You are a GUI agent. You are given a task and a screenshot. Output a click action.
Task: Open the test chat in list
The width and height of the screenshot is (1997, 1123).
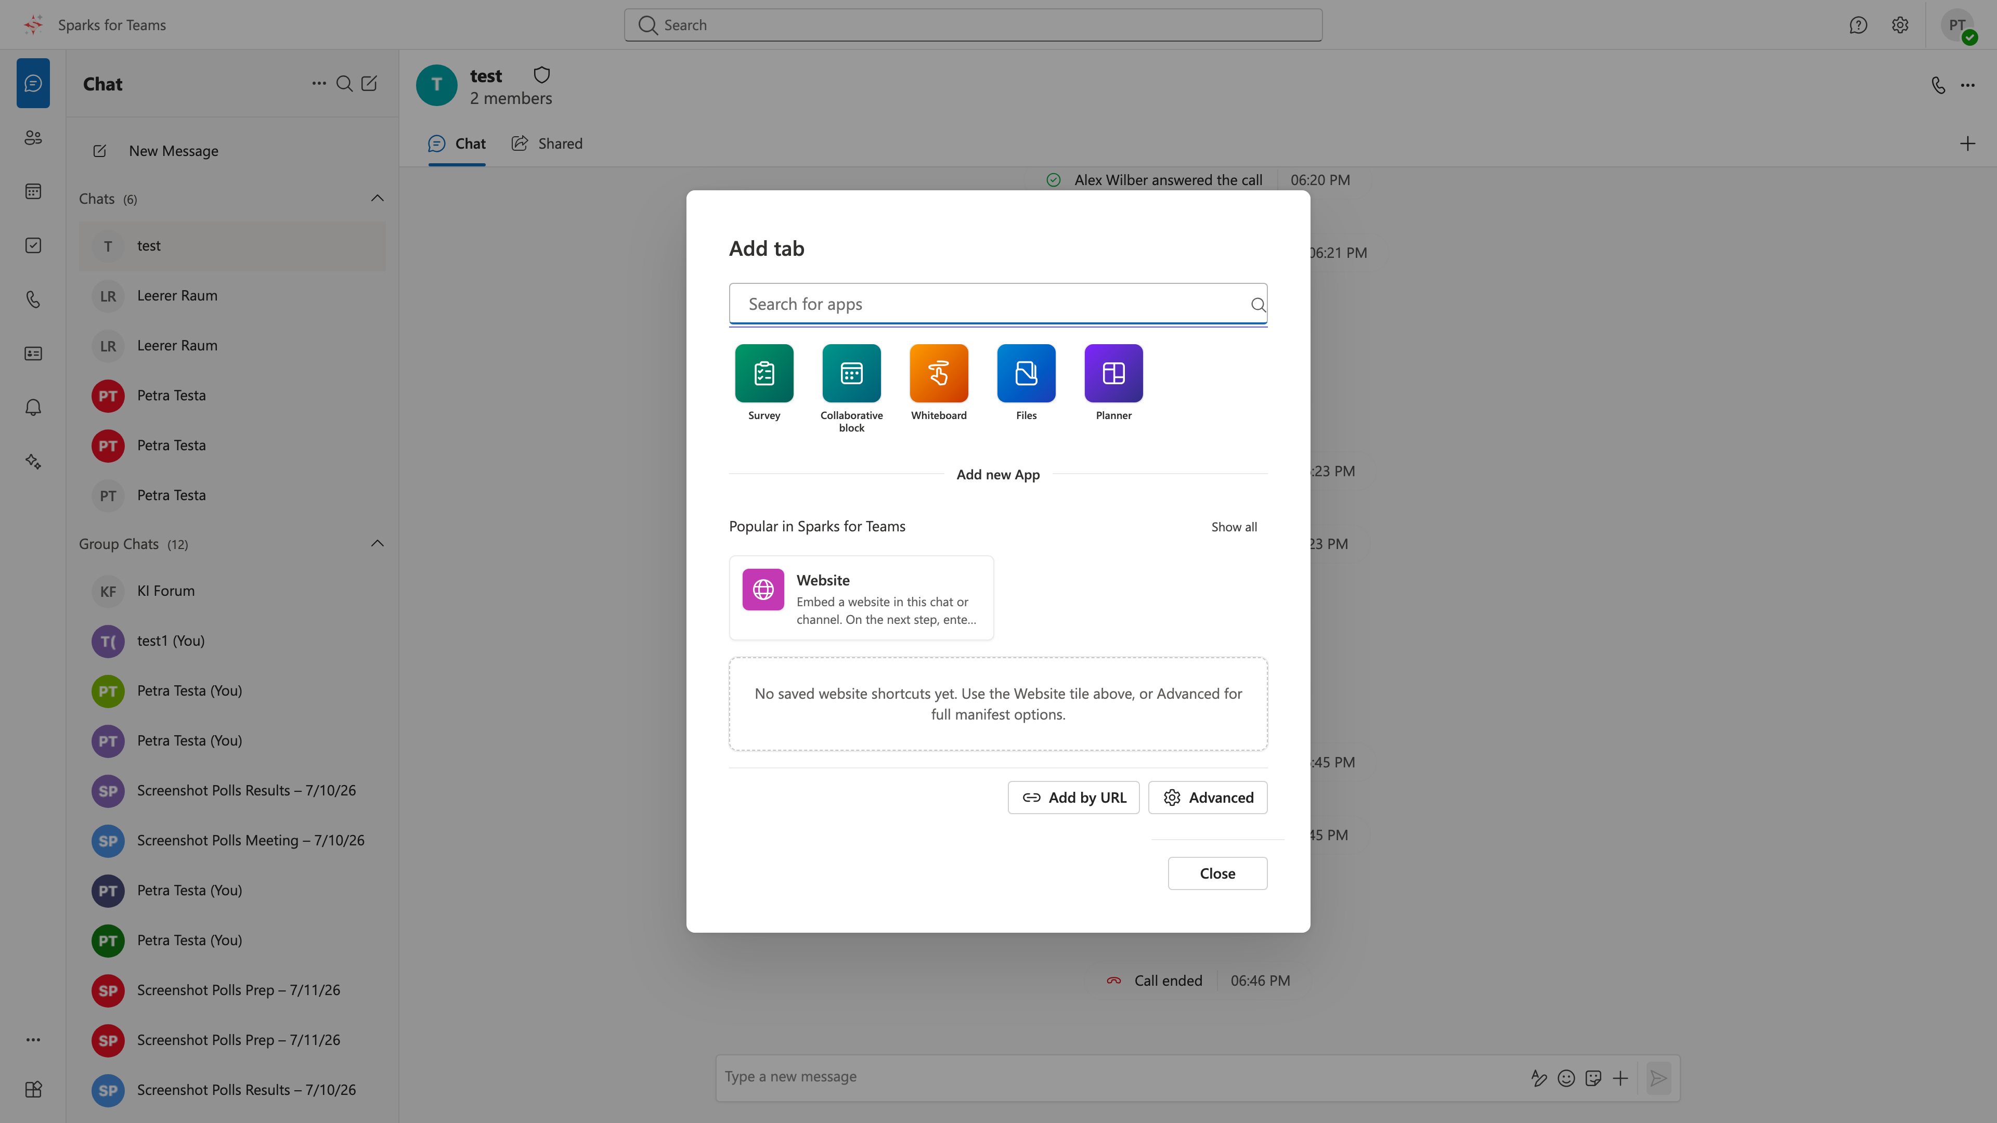pos(232,246)
